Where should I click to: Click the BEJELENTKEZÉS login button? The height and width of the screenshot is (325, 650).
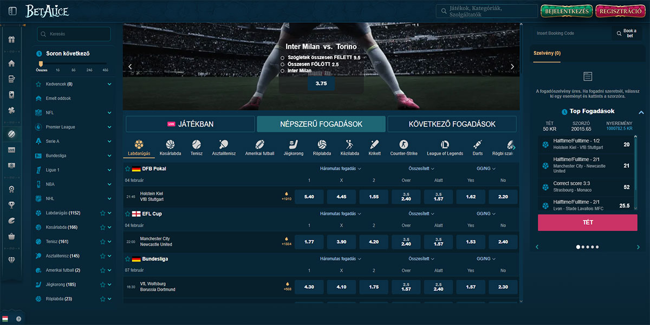coord(566,11)
